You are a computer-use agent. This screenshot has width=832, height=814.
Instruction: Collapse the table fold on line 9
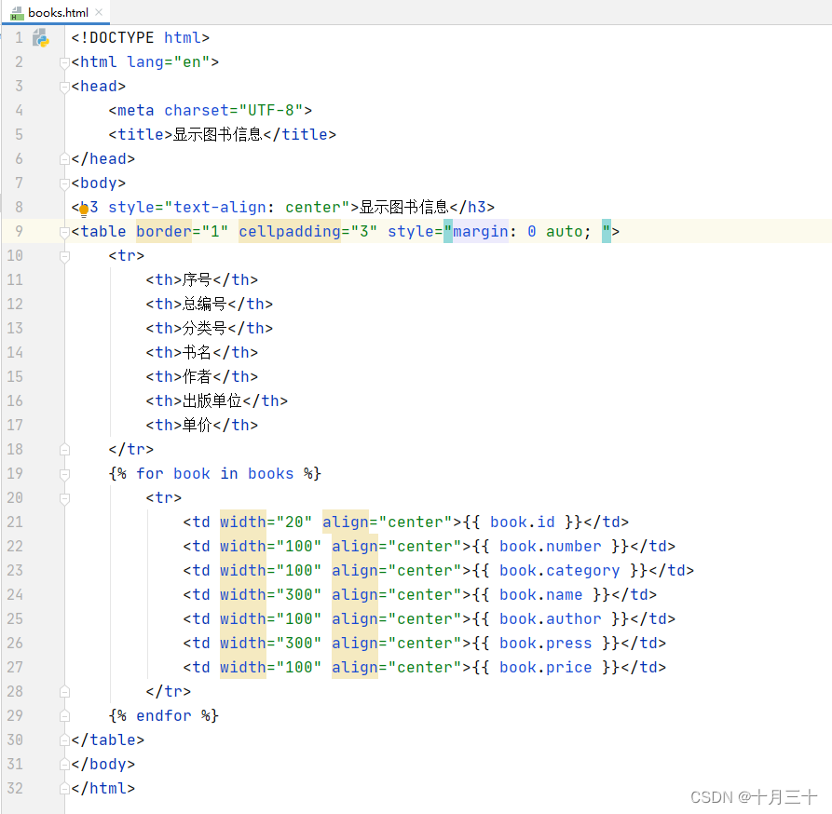click(x=64, y=232)
